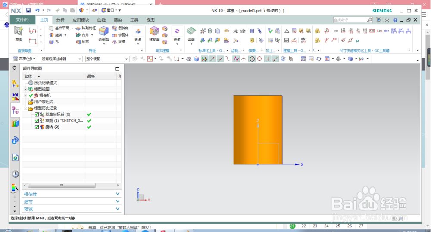Switch to the 视图 ribbon tab
The width and height of the screenshot is (431, 232).
point(150,20)
